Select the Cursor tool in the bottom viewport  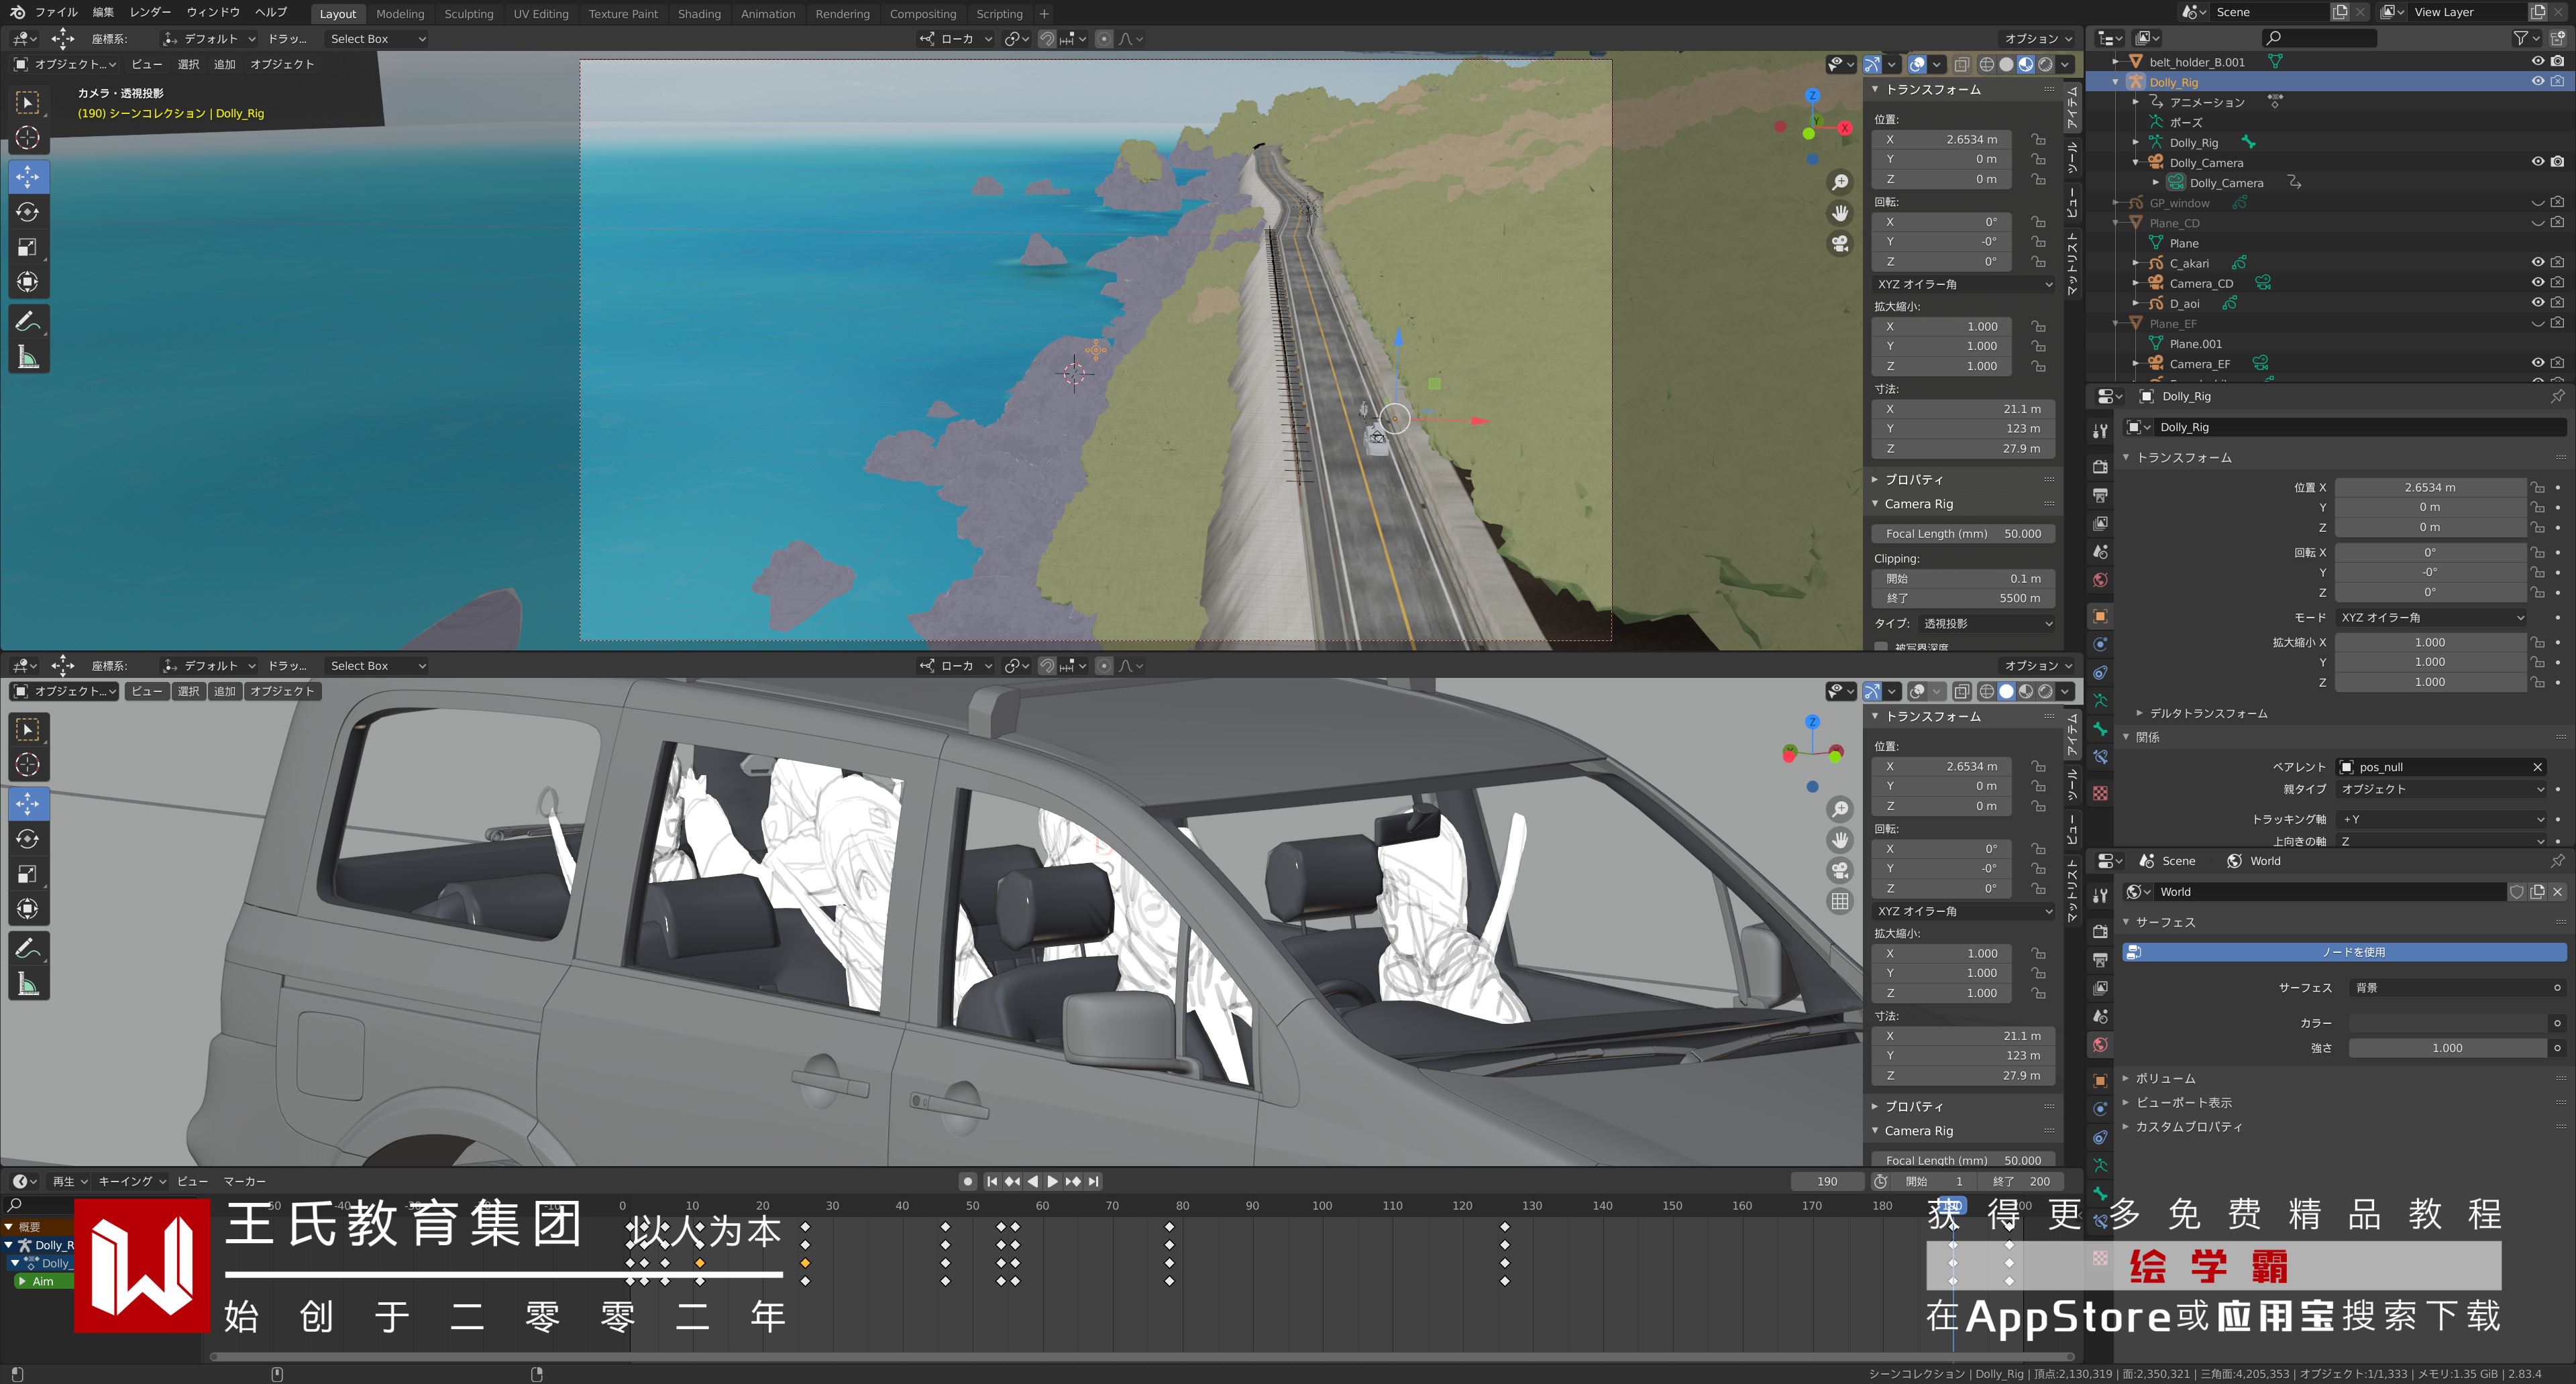(27, 764)
